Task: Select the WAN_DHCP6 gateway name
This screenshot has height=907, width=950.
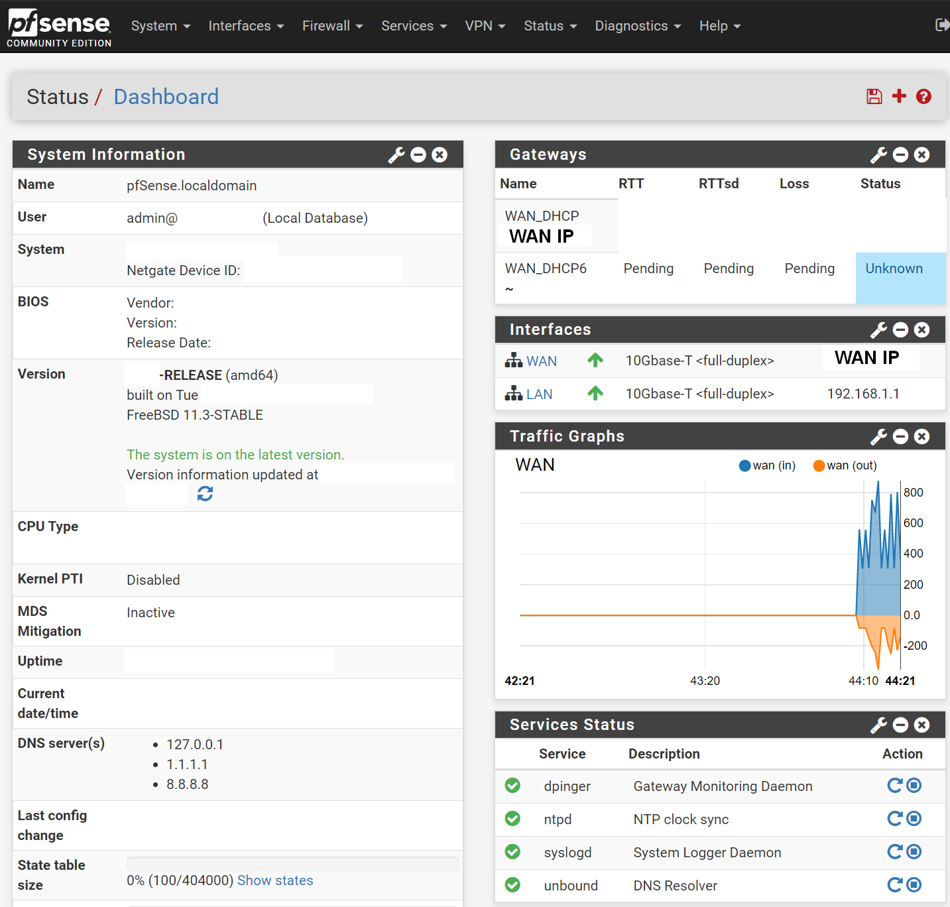Action: (546, 269)
